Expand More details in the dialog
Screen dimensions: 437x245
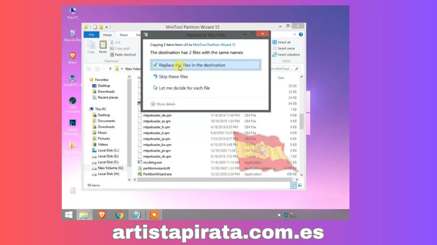point(163,104)
